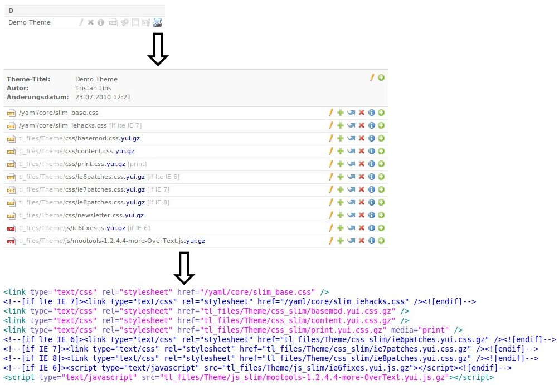Delete the content.css.yui.gz entry
Screen dimensions: 559x385
[x=361, y=151]
